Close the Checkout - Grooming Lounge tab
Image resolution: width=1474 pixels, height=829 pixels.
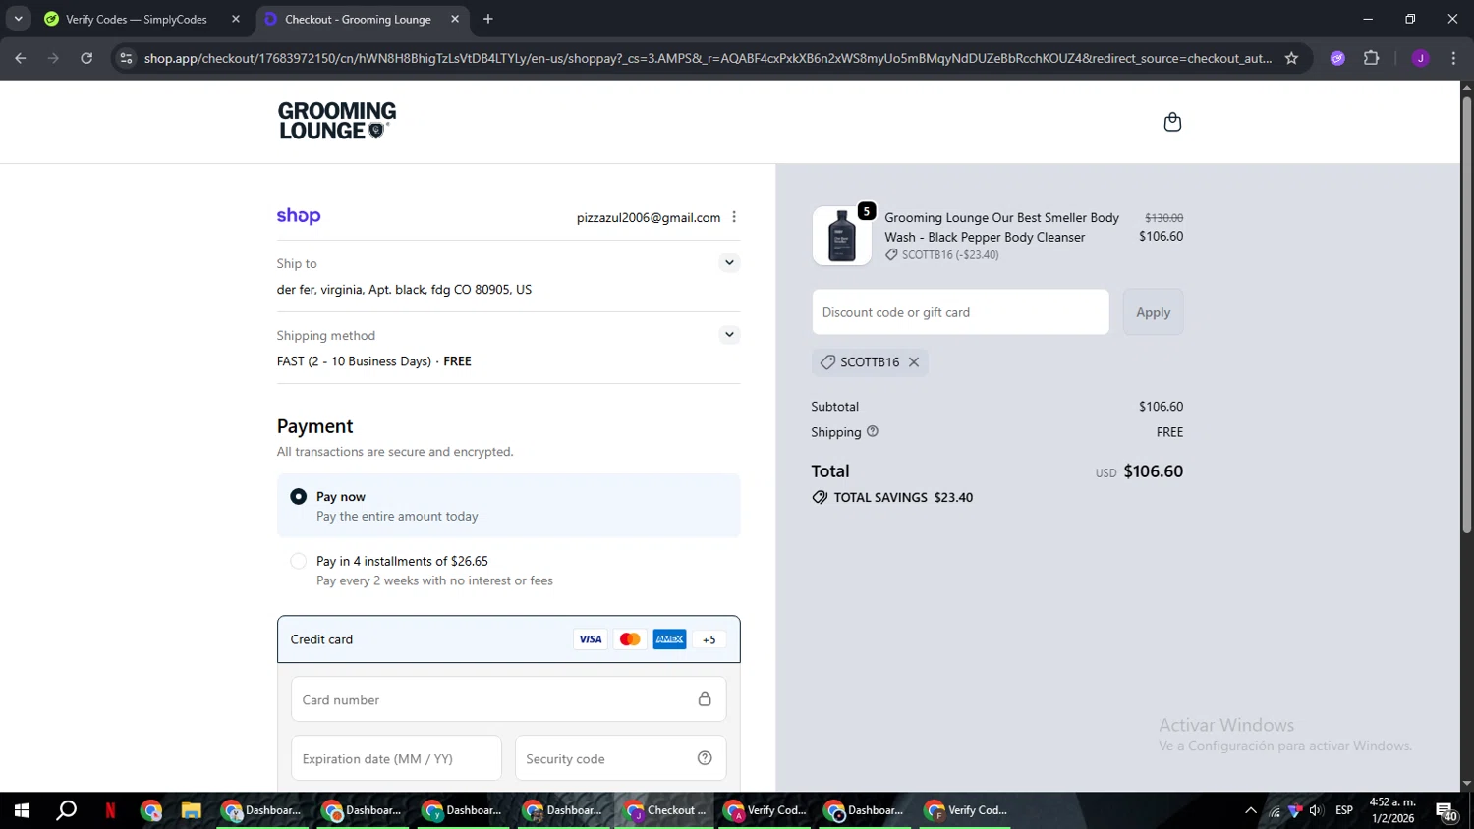455,19
